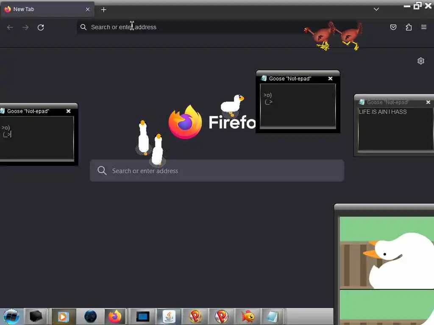Open the second red P taskbar icon

pyautogui.click(x=221, y=317)
